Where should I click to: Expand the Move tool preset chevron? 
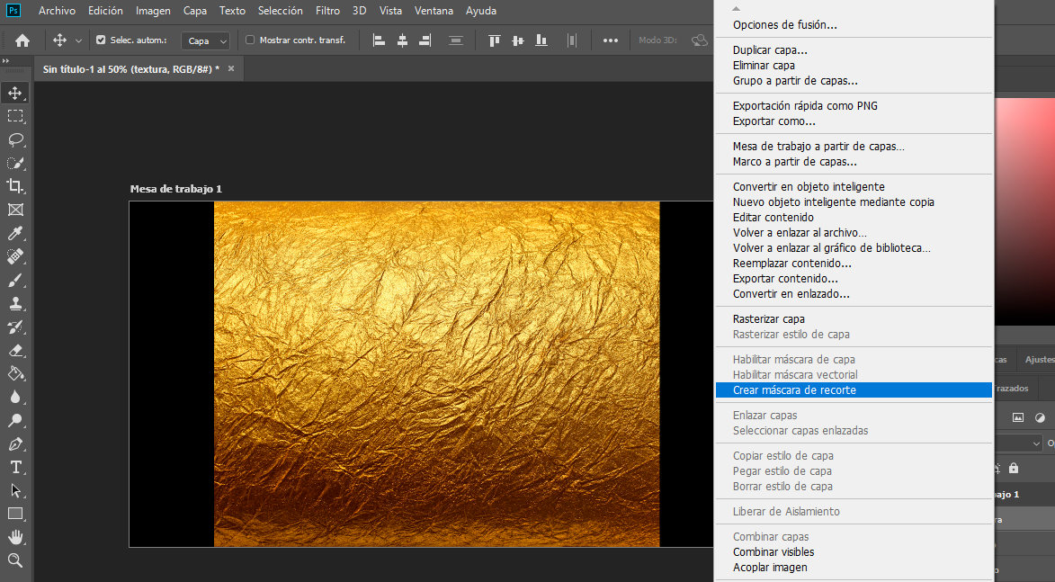78,40
